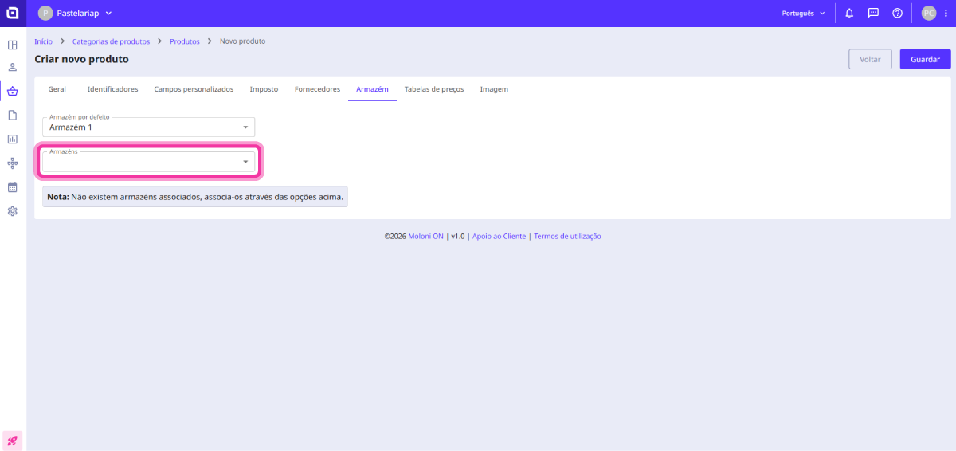Image resolution: width=956 pixels, height=451 pixels.
Task: Open the settings gear icon in sidebar
Action: pos(13,211)
